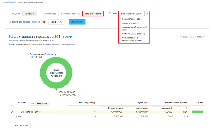Select the Эффективность tab
The image size is (213, 131).
tap(93, 14)
